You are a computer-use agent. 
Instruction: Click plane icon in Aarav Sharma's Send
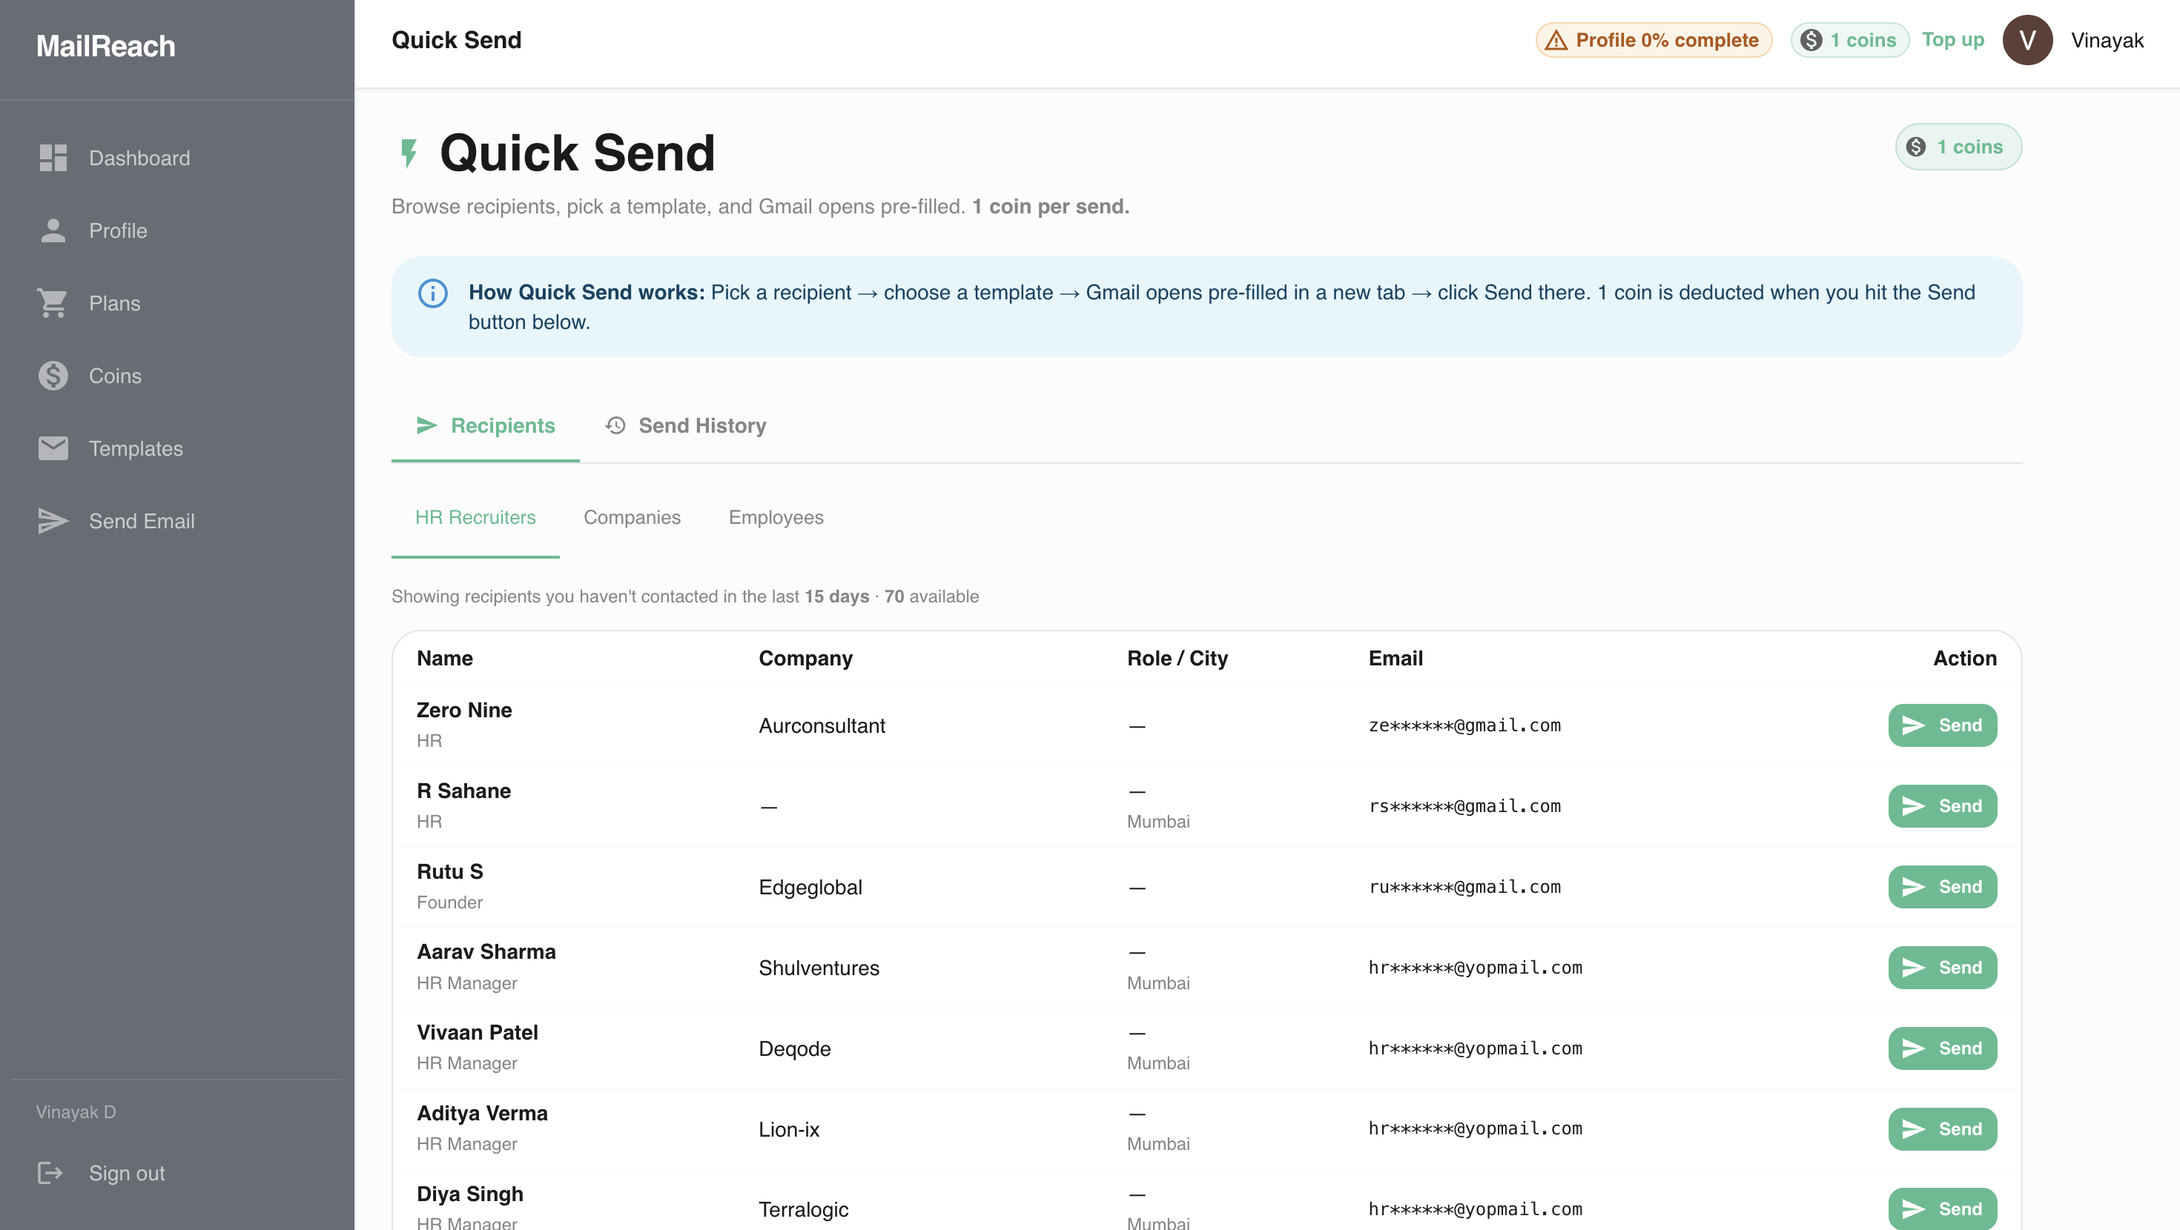pos(1913,968)
